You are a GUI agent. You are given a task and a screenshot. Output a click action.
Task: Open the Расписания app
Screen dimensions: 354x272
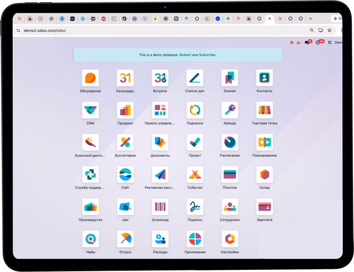(x=229, y=142)
